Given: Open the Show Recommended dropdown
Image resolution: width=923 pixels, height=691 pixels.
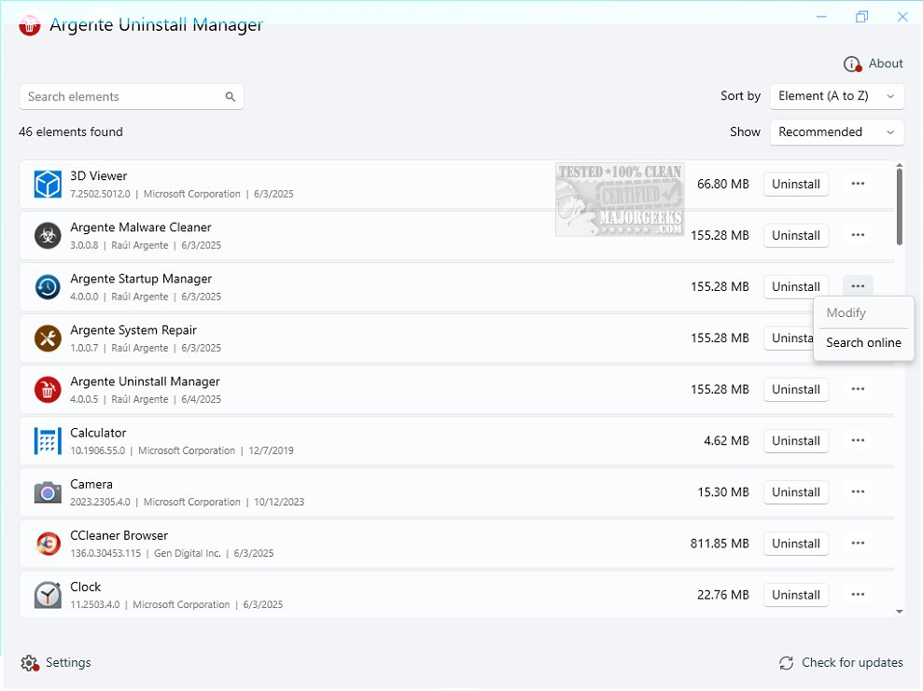Looking at the screenshot, I should coord(836,131).
